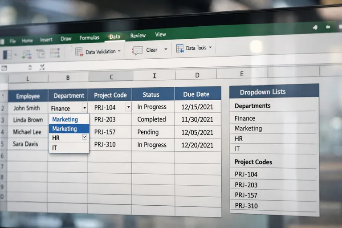
Task: Expand the Clear dropdown arrow
Action: coord(166,49)
